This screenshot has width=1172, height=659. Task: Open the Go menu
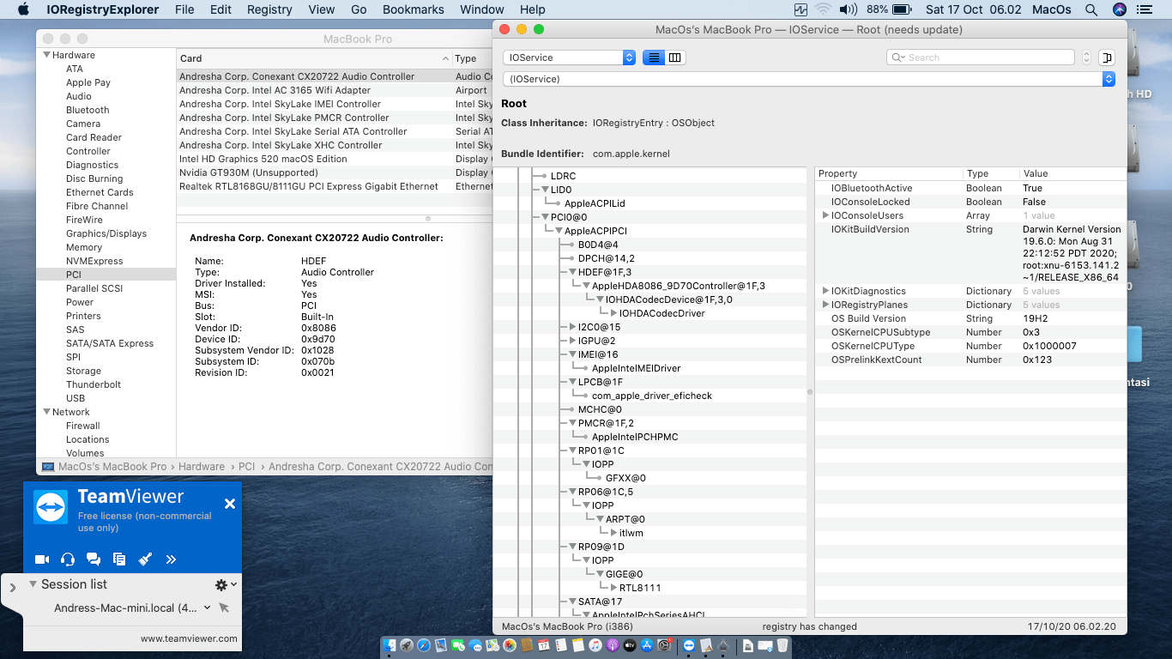pos(359,9)
